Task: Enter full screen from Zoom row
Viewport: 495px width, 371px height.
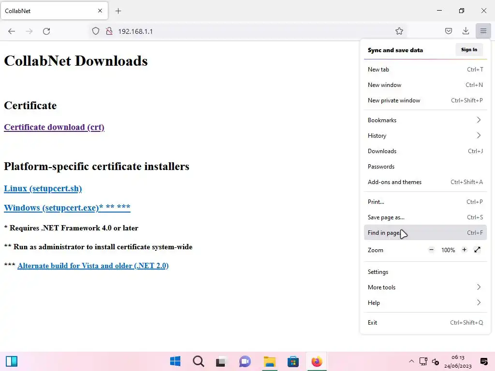Action: [477, 250]
